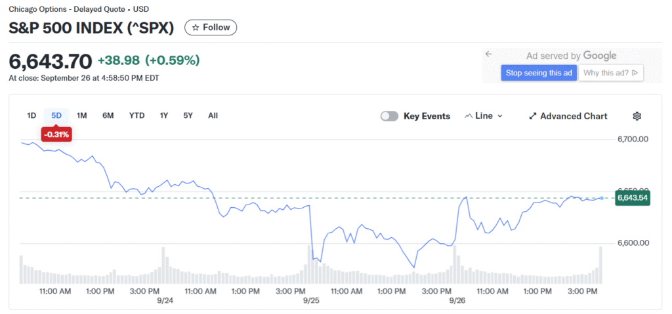Select the 1D time range tab
The height and width of the screenshot is (314, 672).
point(31,115)
